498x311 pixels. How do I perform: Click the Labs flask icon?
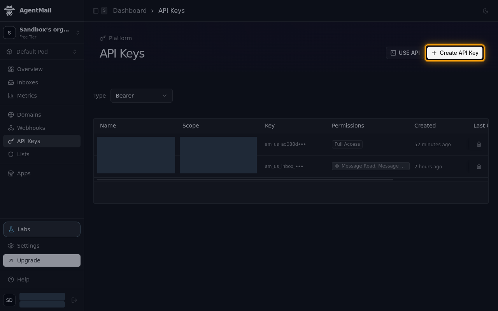[11, 229]
